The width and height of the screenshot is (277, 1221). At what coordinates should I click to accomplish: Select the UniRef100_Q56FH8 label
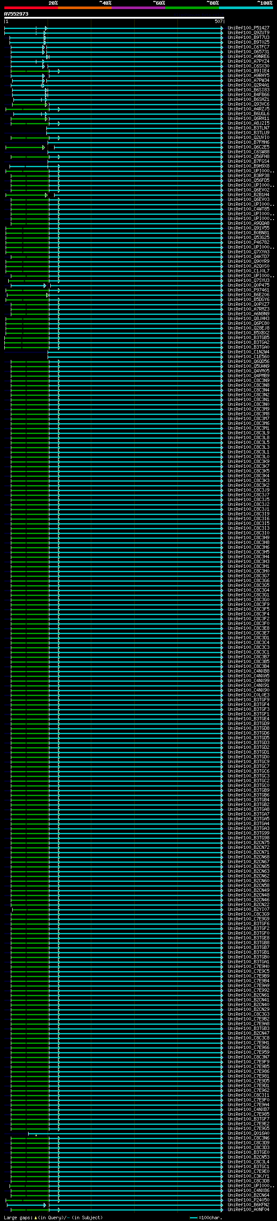248,156
